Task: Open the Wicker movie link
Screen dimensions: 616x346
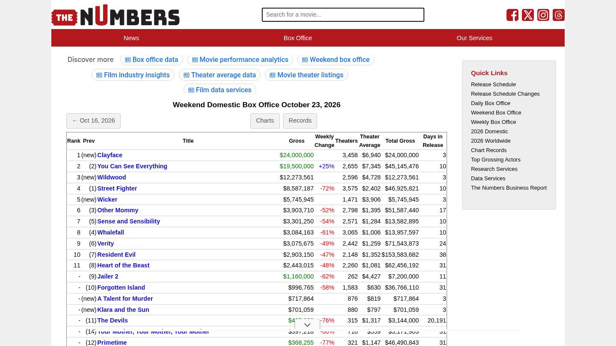Action: [x=107, y=199]
